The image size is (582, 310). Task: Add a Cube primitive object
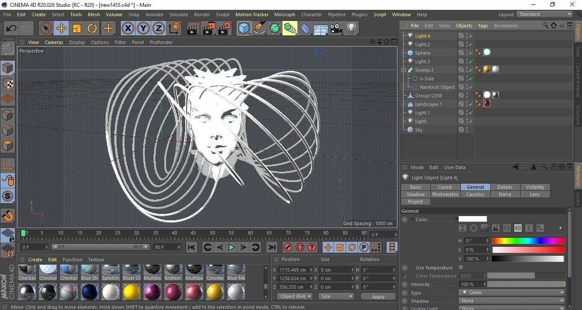(x=244, y=29)
